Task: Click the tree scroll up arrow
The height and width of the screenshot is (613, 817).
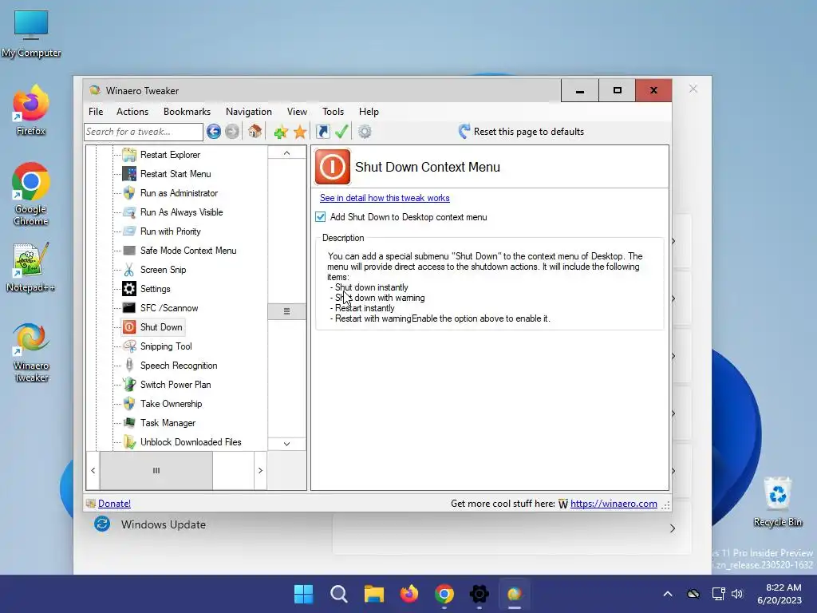Action: click(286, 152)
